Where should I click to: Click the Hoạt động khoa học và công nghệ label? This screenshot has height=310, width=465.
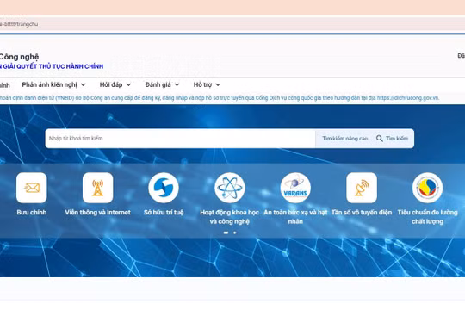coord(230,217)
